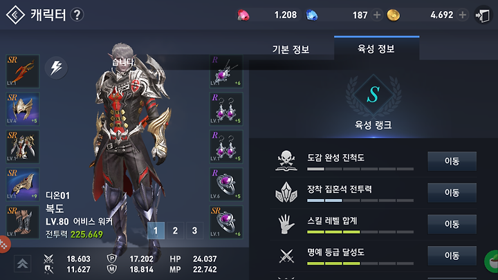The height and width of the screenshot is (280, 498).
Task: Switch to the 육성 정보 tab
Action: (376, 48)
